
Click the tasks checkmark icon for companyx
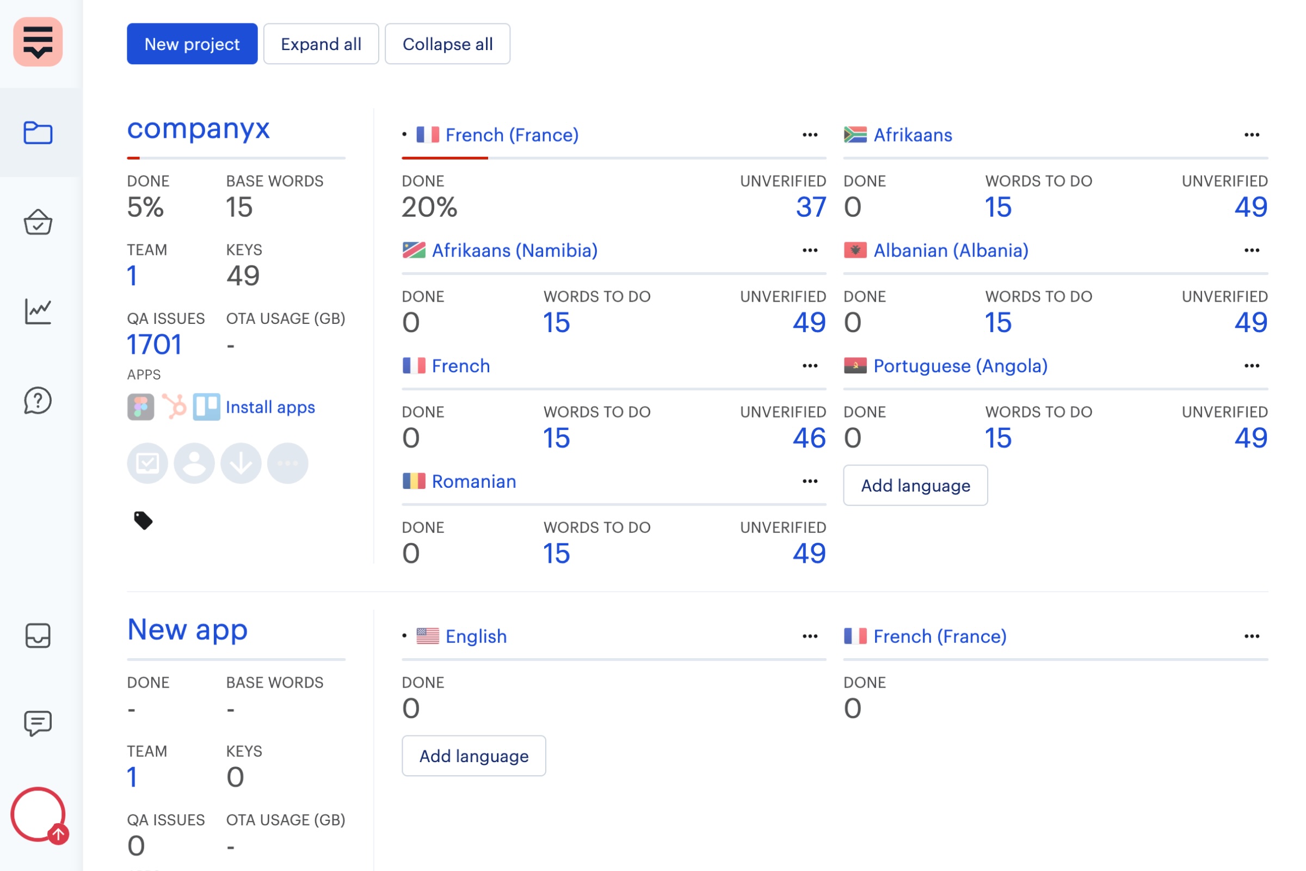click(x=147, y=463)
